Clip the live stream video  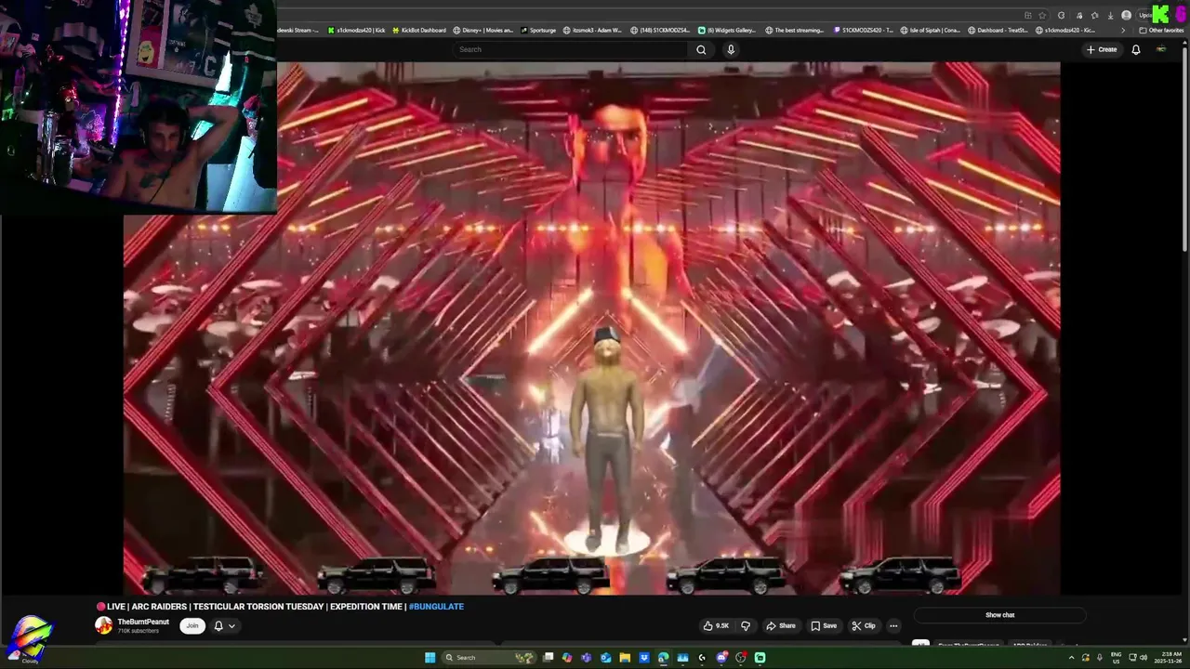(864, 625)
